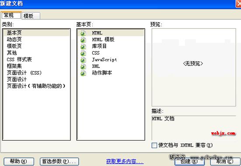Select the 常规 tab

[11, 15]
